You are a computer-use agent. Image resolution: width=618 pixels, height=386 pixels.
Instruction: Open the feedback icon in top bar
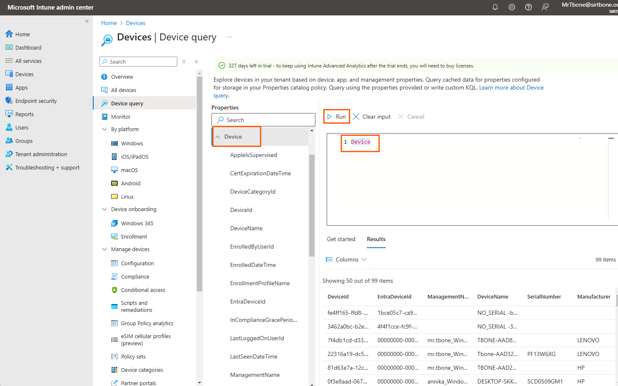coord(545,7)
